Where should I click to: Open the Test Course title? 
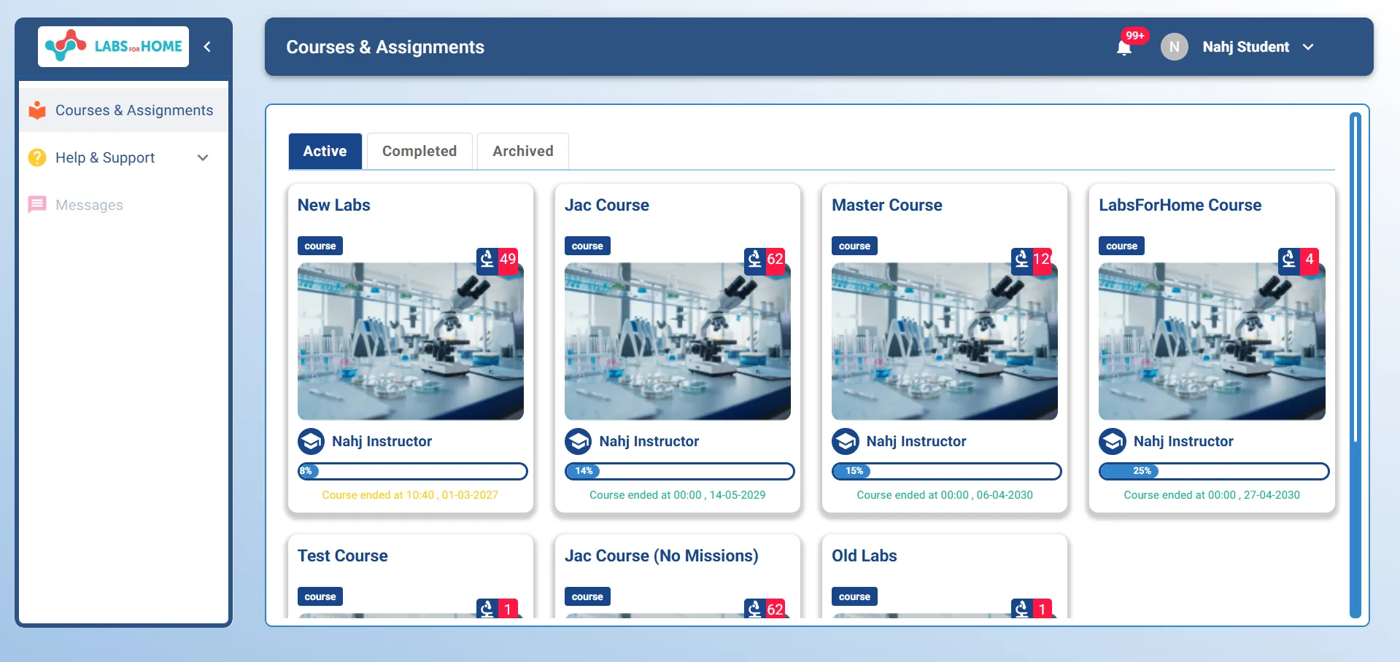[x=342, y=556]
